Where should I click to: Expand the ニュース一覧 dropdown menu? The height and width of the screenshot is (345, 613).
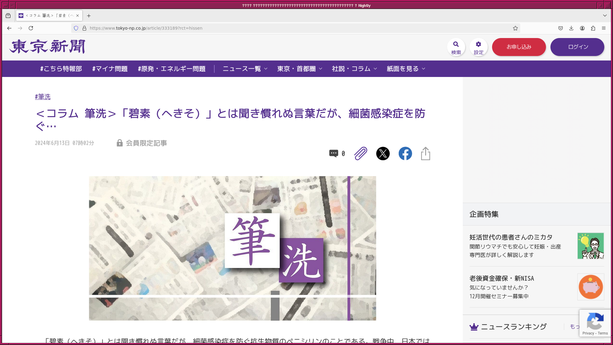[x=245, y=69]
